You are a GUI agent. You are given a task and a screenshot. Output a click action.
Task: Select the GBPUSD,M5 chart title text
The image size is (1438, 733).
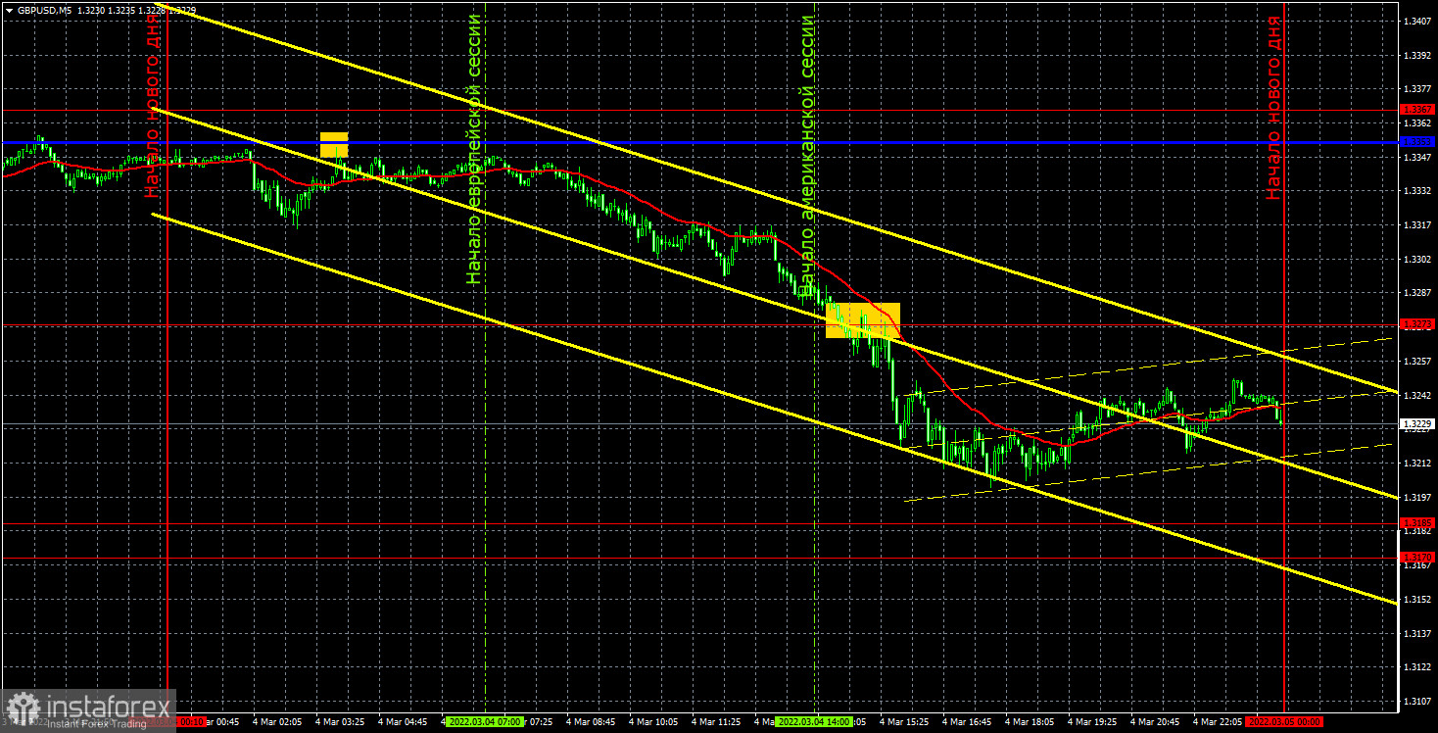click(44, 10)
